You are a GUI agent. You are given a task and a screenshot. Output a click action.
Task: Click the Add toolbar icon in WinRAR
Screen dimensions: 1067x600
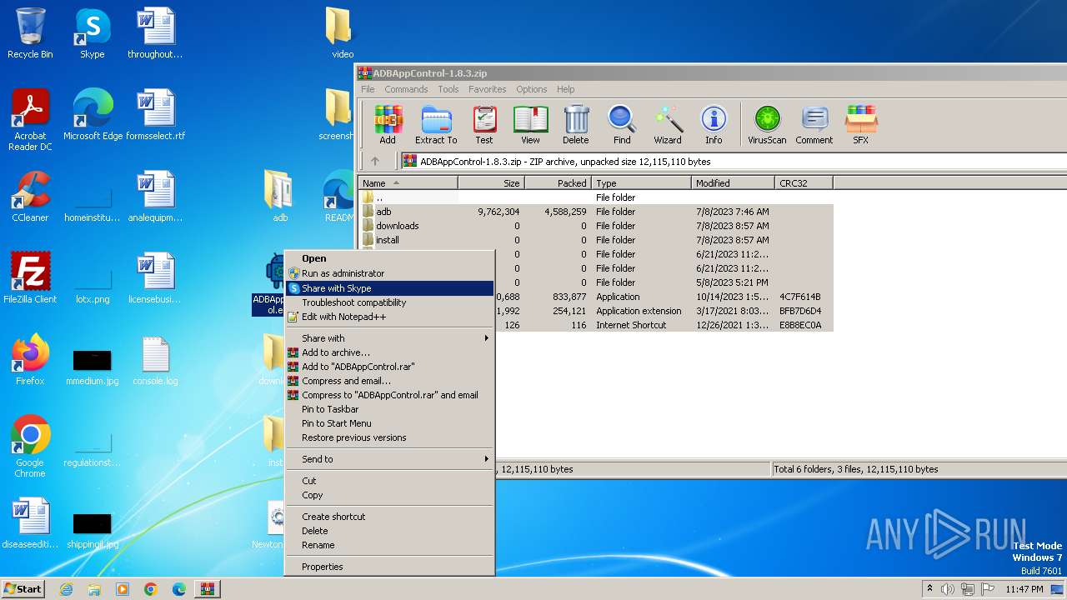(x=388, y=125)
